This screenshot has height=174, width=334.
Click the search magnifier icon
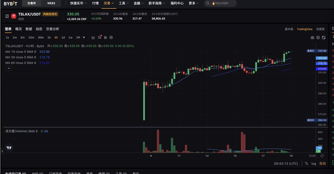click(208, 3)
